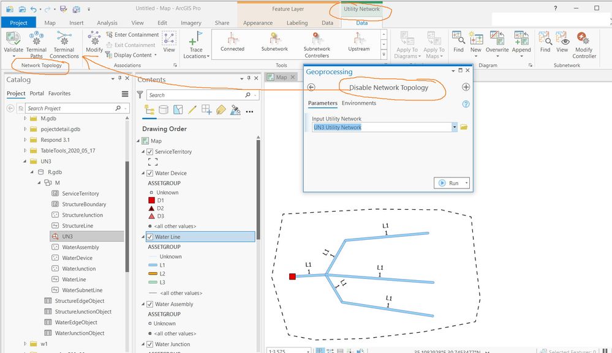The image size is (612, 353).
Task: Open Catalog pane menu icon
Action: tap(125, 94)
